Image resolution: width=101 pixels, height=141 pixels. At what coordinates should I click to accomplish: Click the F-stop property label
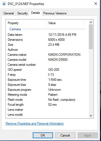pos(12,75)
